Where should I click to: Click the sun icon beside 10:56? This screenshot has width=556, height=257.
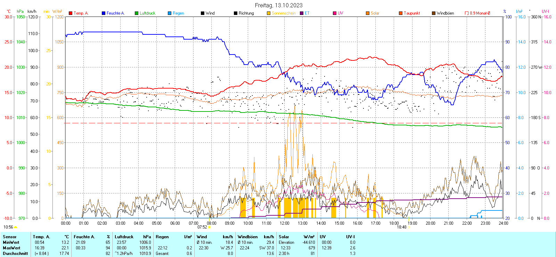pos(15,227)
